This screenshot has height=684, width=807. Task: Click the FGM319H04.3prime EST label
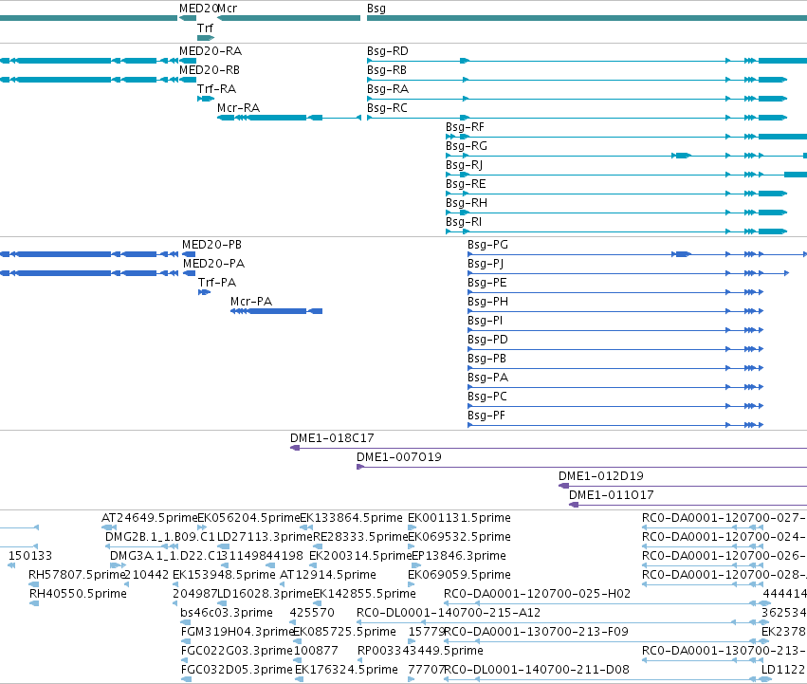pos(237,633)
